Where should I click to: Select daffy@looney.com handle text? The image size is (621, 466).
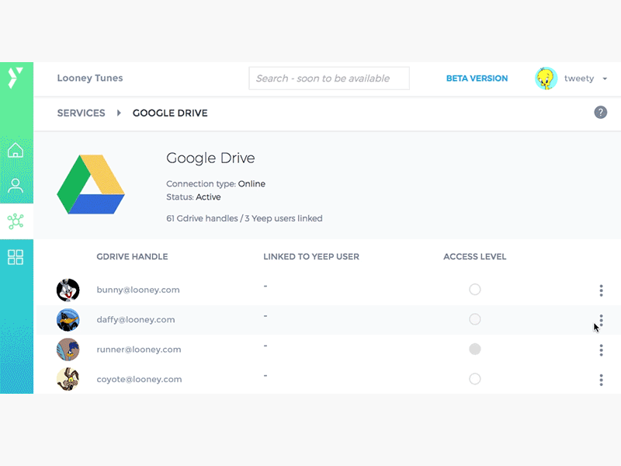pos(136,319)
